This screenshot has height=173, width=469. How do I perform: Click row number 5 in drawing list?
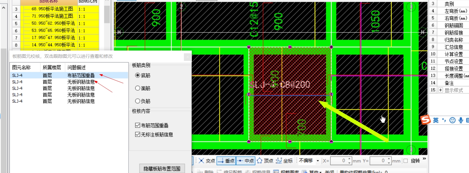point(16,24)
